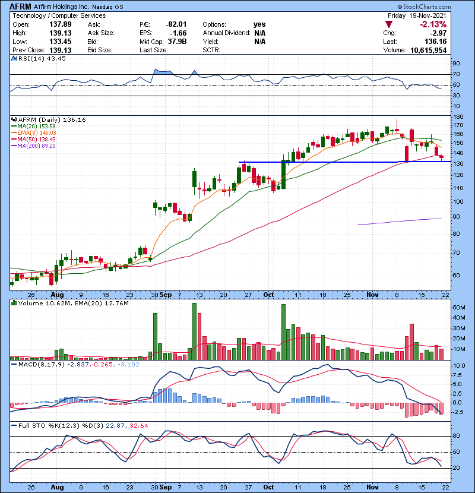Click the Prev Close row value 139.13
The width and height of the screenshot is (475, 493).
[x=61, y=50]
